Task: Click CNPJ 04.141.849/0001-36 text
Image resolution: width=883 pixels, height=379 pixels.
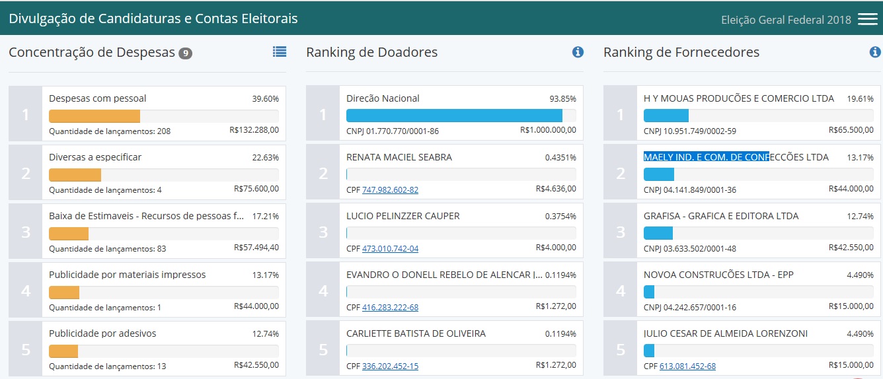Action: (690, 189)
